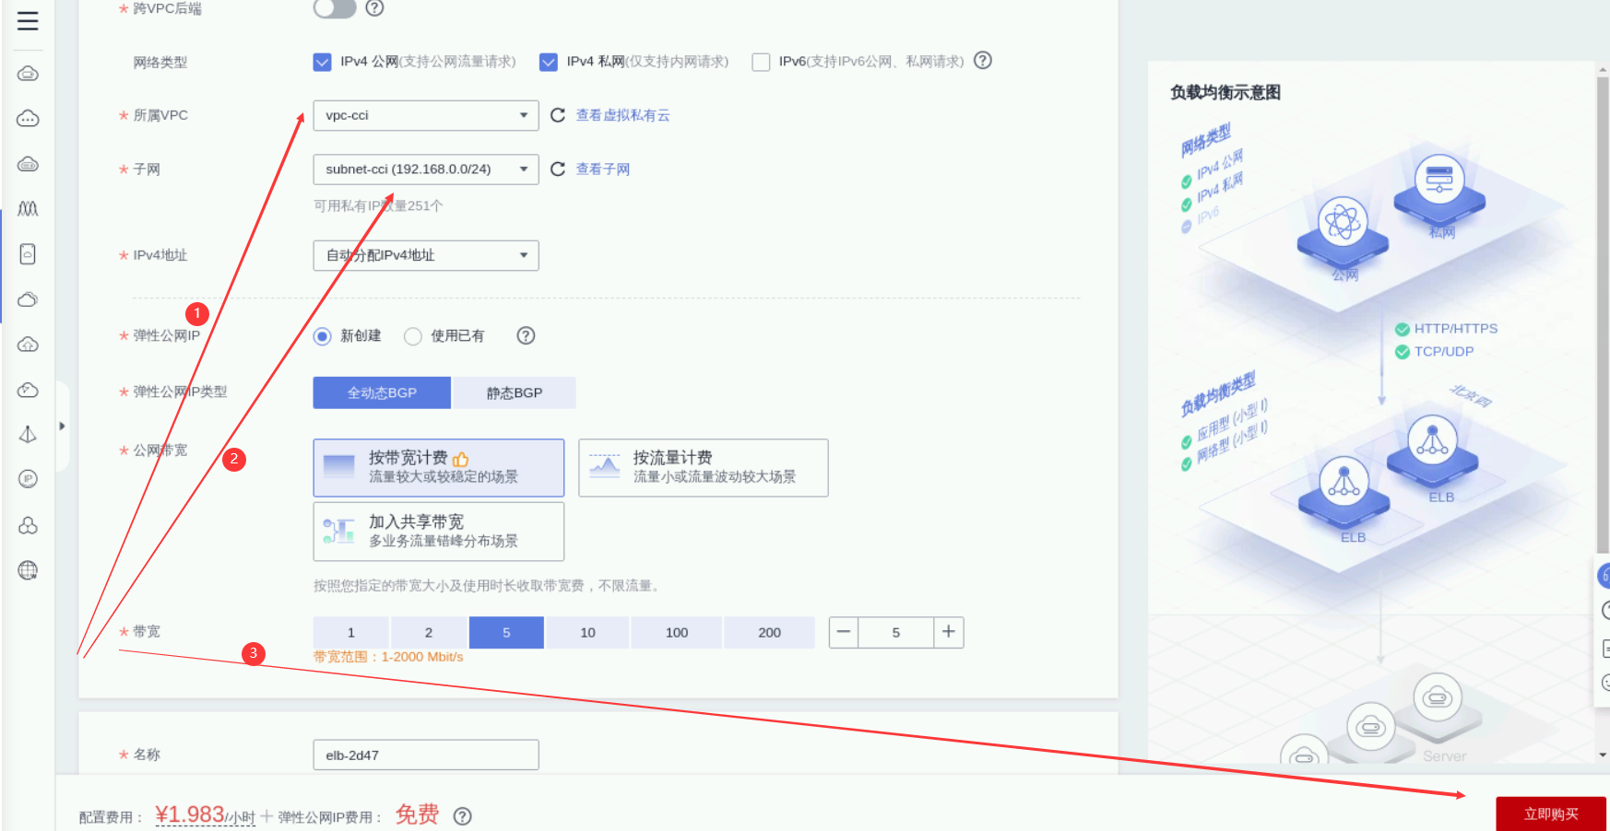Click the 可用私有IP数量251个 text
The width and height of the screenshot is (1610, 831).
(378, 205)
